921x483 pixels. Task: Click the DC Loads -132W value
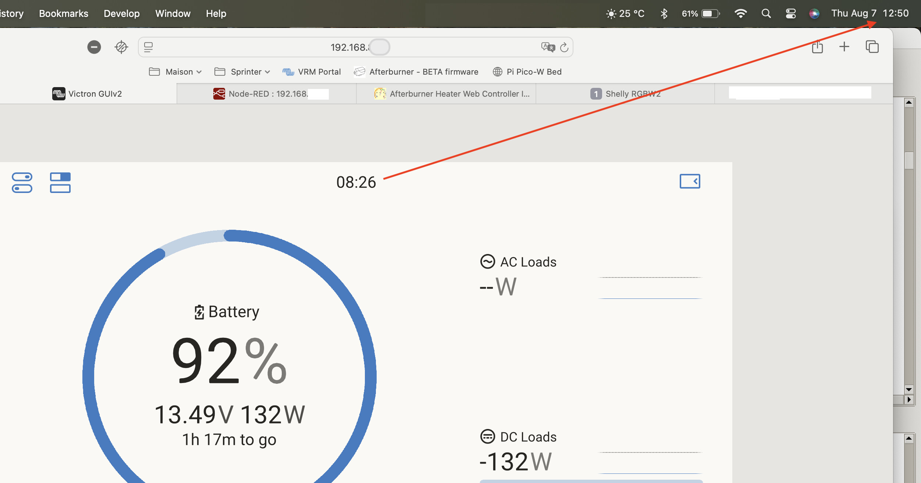516,462
